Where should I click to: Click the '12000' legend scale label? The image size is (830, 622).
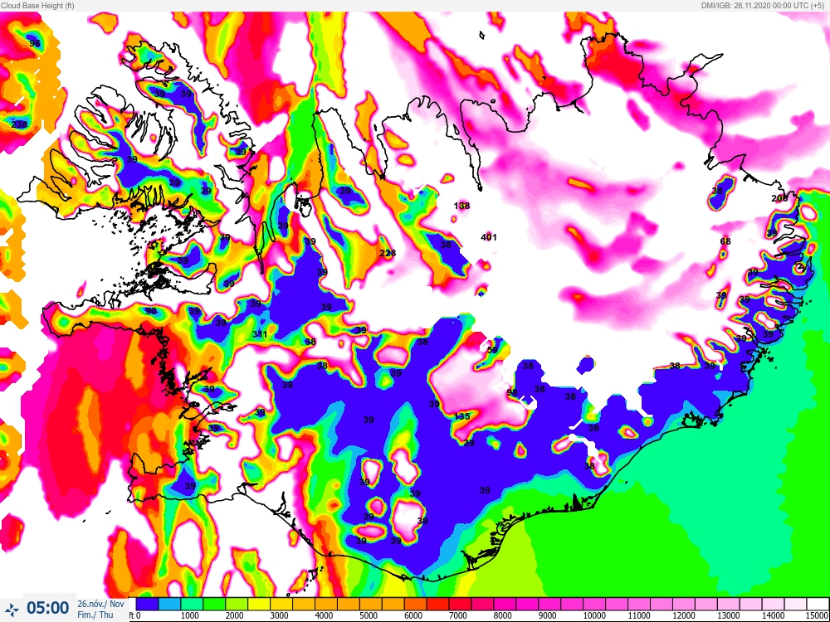pos(684,616)
